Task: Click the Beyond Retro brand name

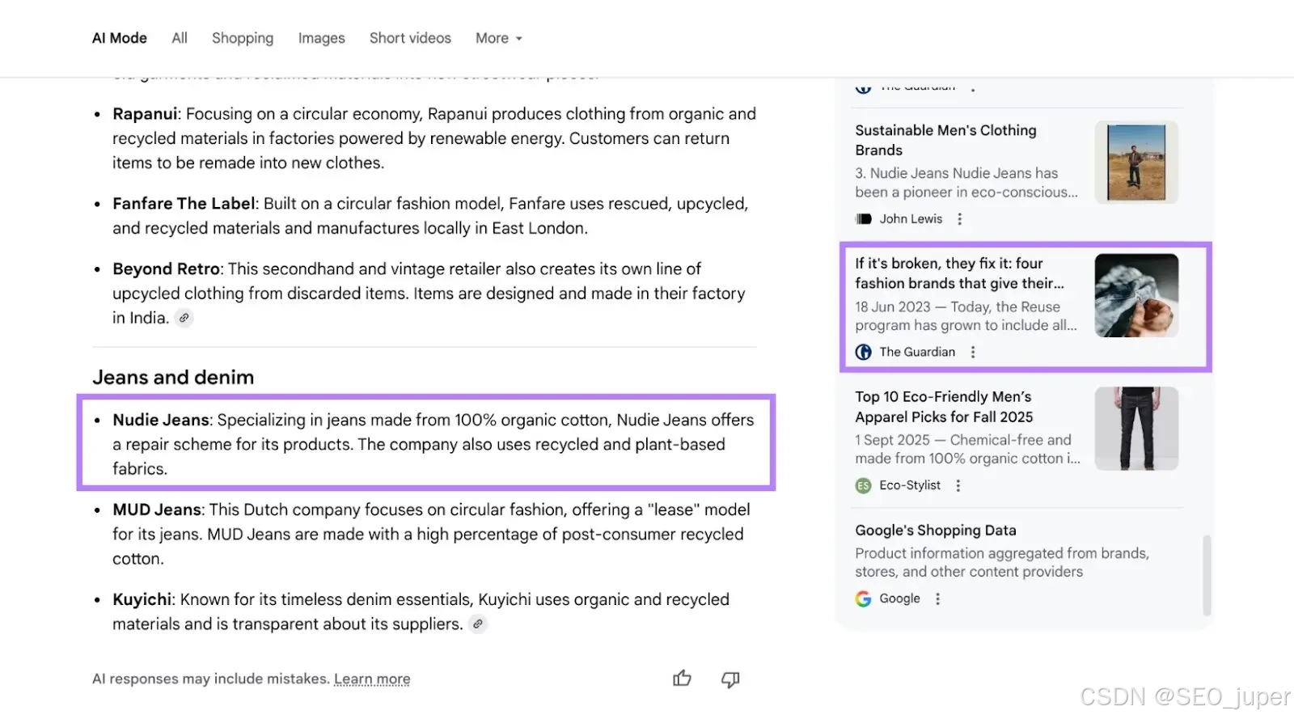Action: [x=167, y=269]
